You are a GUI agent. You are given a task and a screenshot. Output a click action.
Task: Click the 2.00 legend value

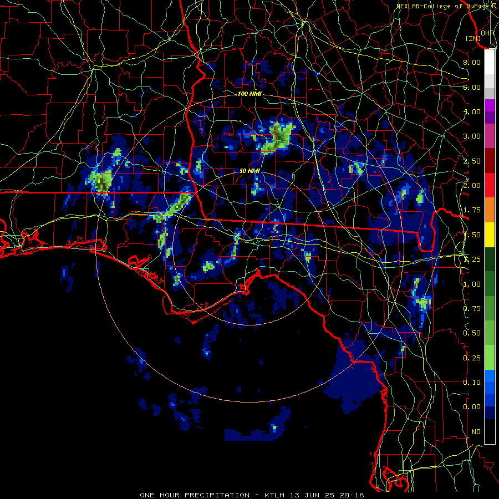472,186
